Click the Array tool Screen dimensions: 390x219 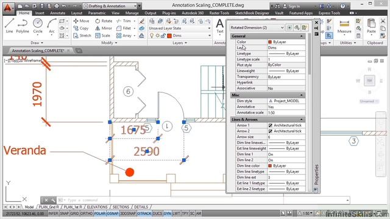pyautogui.click(x=124, y=35)
